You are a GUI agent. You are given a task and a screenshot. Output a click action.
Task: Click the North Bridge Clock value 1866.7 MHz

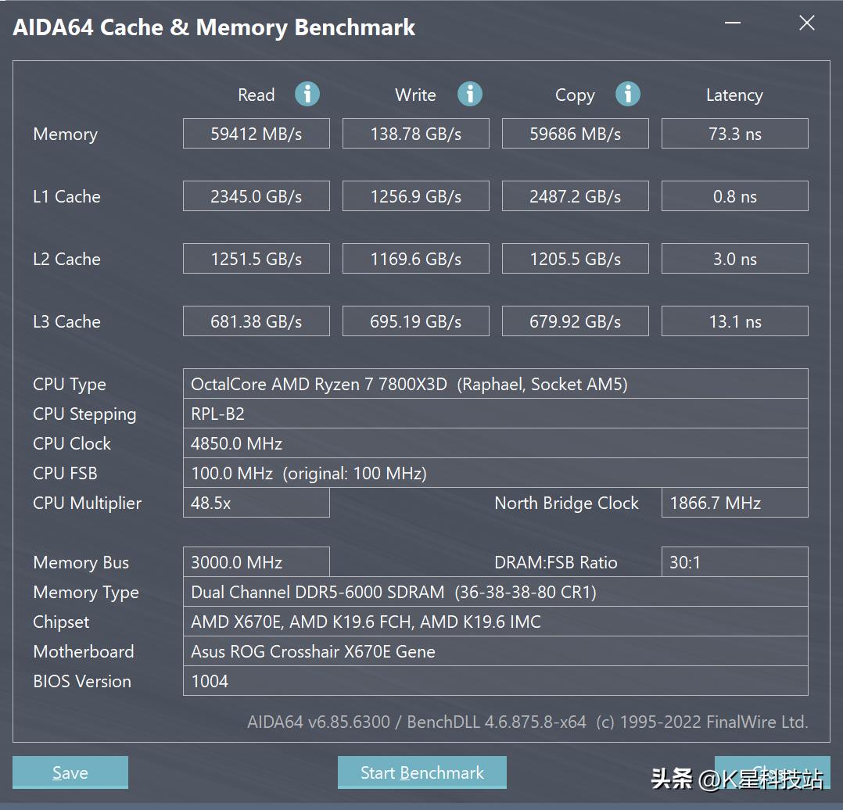click(734, 503)
